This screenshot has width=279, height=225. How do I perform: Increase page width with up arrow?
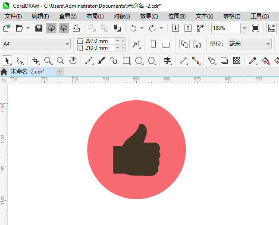coord(123,41)
